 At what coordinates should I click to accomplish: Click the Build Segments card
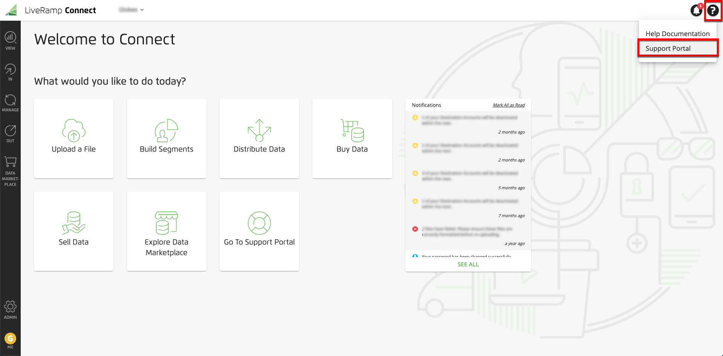point(167,138)
